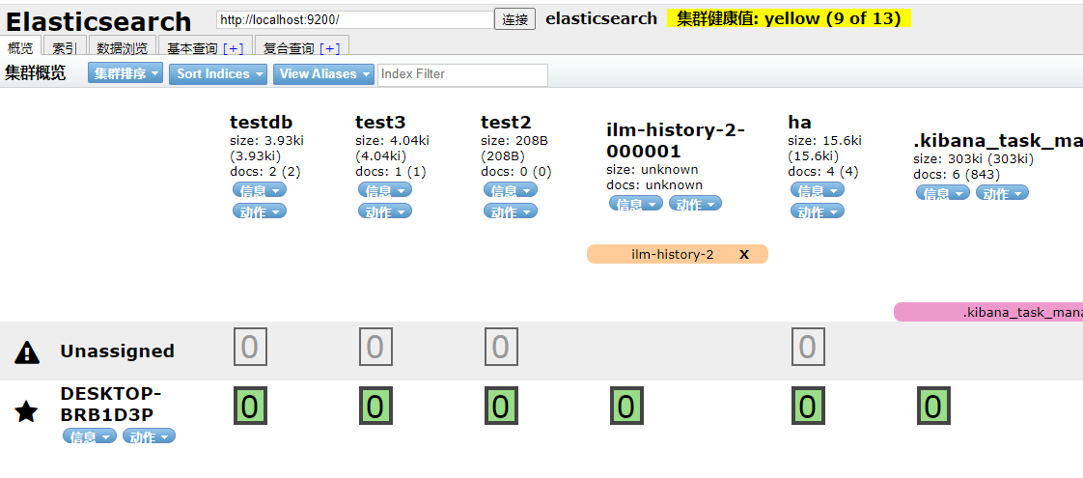Open 信息 dropdown for .kibana_task_manager index
Image resolution: width=1083 pixels, height=478 pixels.
click(x=943, y=193)
